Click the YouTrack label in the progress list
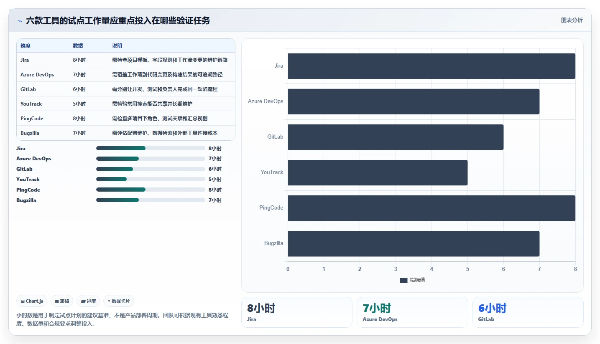 coord(28,180)
